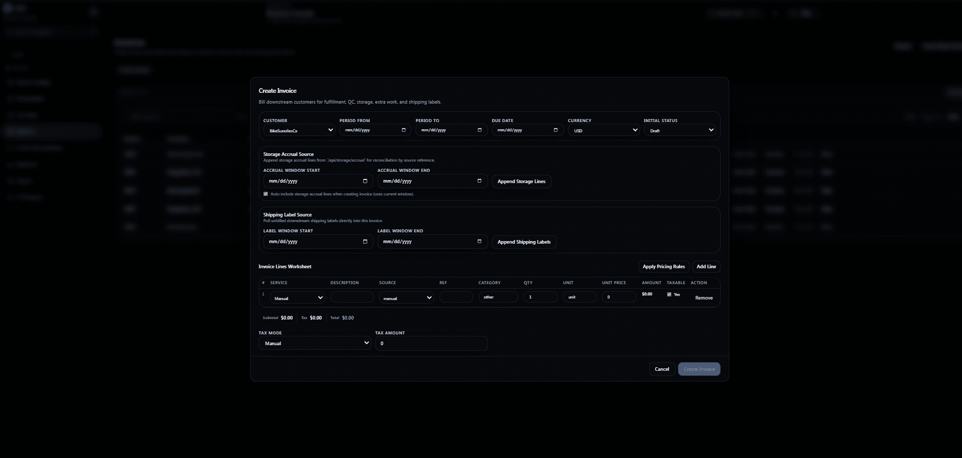Click the Shipping Label Source heading

(287, 215)
